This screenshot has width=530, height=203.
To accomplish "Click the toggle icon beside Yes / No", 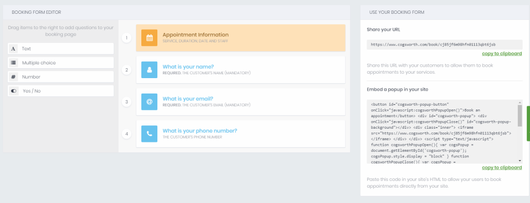I will pyautogui.click(x=13, y=91).
